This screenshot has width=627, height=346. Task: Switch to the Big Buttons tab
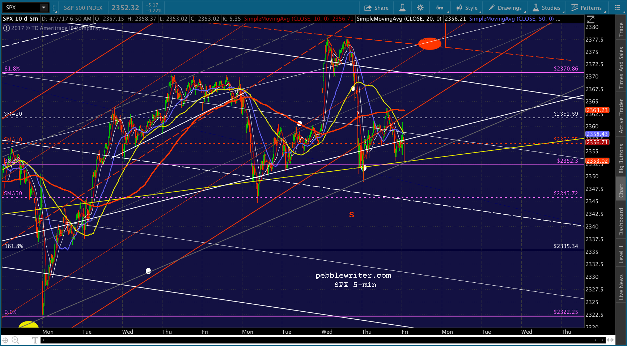coord(621,158)
